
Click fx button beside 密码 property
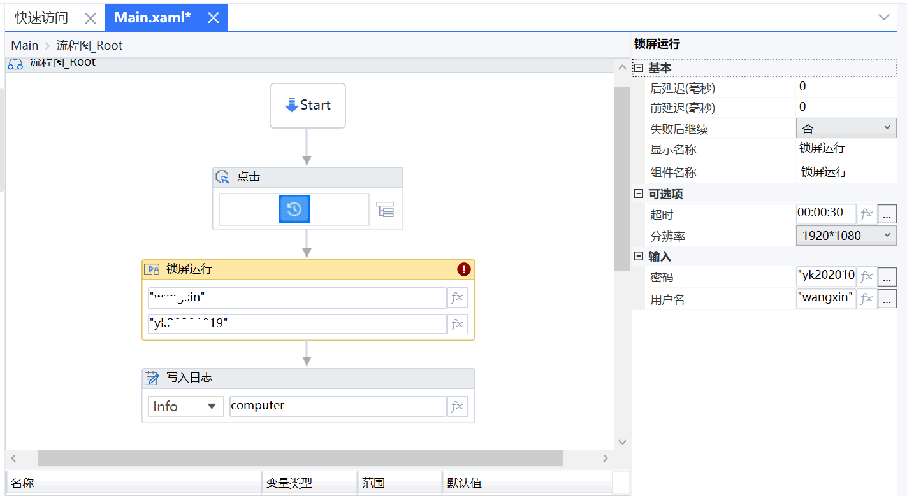(x=867, y=277)
